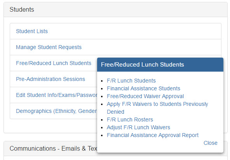Open the Student Lists link
Viewport: 230px width, 160px height.
pyautogui.click(x=32, y=31)
